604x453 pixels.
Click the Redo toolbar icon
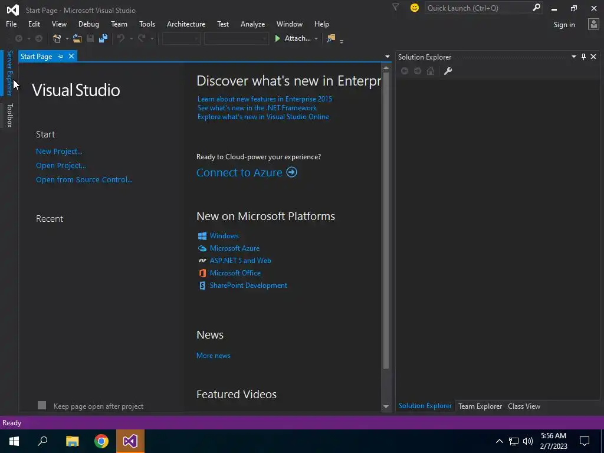[142, 38]
